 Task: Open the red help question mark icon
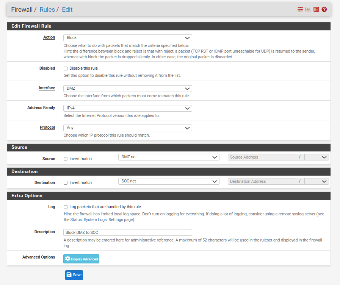pos(324,9)
